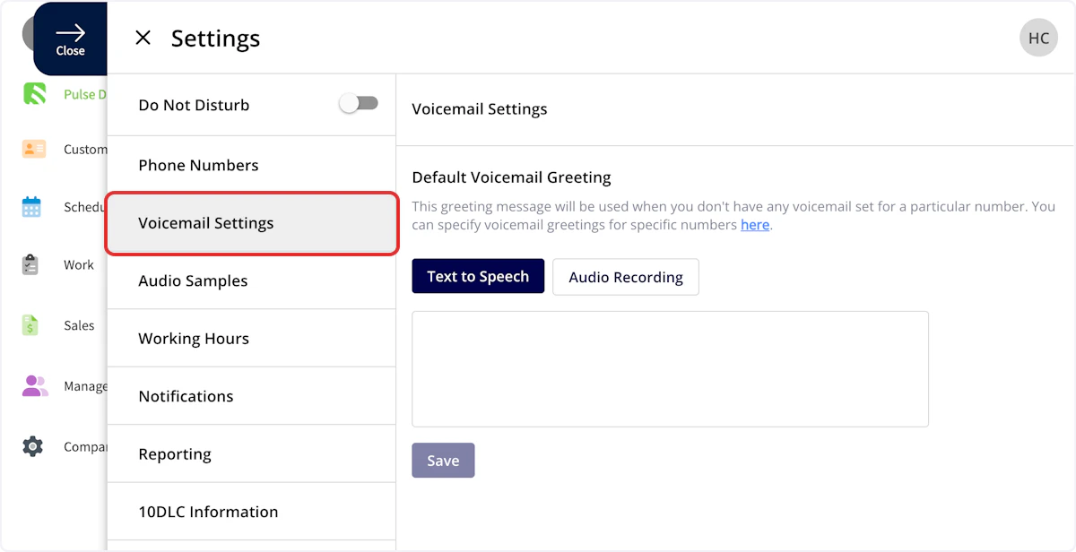Open the Company gear icon

coord(33,446)
